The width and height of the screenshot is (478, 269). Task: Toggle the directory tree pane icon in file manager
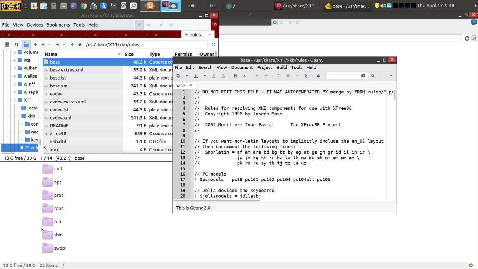pos(26,44)
